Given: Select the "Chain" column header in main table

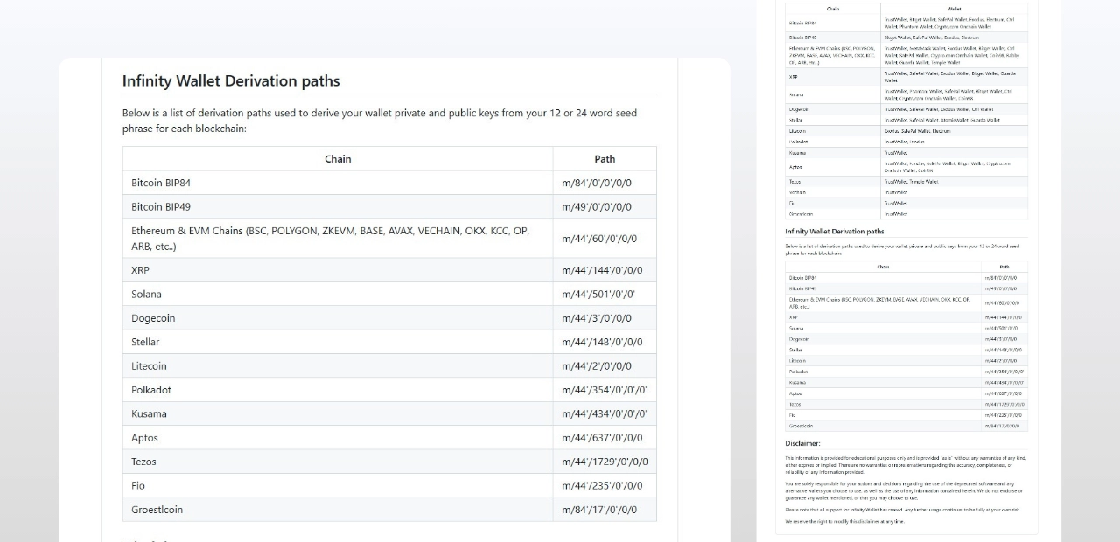Looking at the screenshot, I should pyautogui.click(x=338, y=159).
